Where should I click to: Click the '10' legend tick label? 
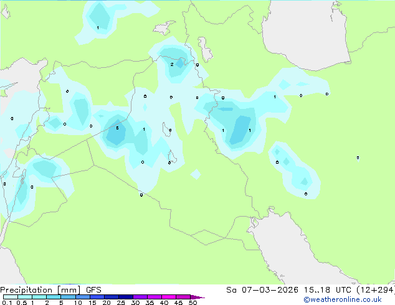point(78,303)
